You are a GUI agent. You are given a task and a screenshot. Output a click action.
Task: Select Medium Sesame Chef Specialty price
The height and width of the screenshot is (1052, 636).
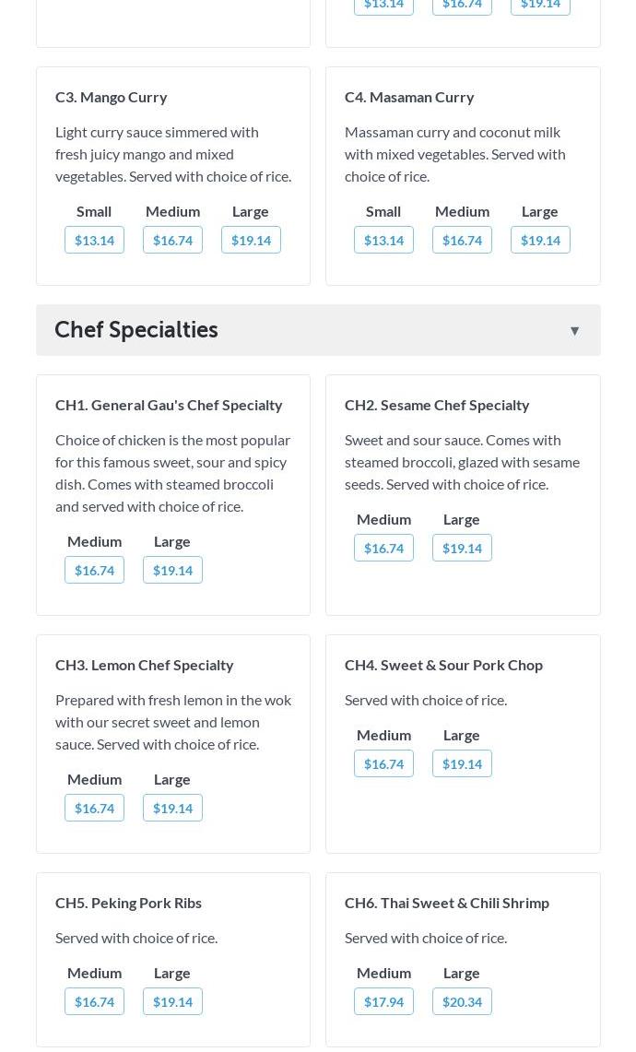pos(383,548)
